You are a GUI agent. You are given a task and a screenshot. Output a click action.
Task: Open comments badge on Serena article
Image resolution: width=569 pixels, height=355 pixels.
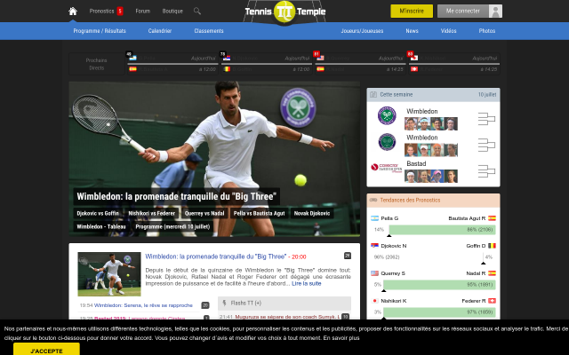pos(205,305)
